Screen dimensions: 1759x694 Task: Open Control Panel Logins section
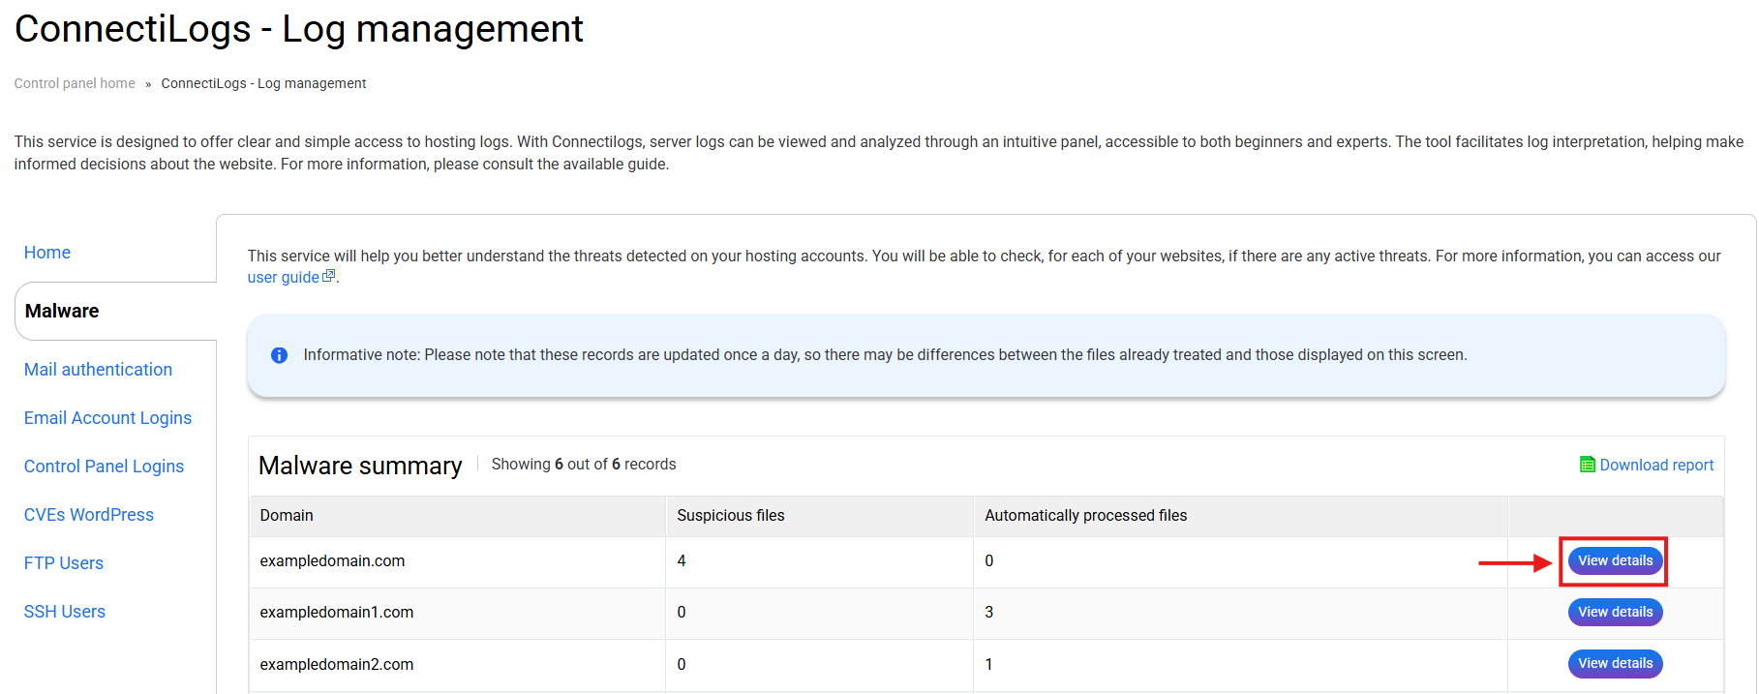pos(104,467)
